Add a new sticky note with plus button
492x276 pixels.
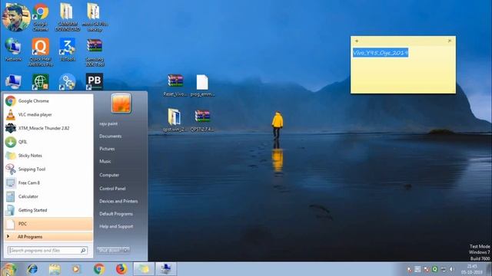(357, 41)
